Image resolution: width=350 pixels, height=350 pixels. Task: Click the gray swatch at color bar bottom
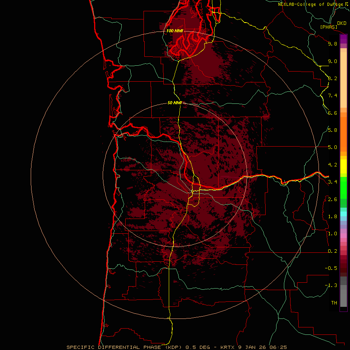343,298
